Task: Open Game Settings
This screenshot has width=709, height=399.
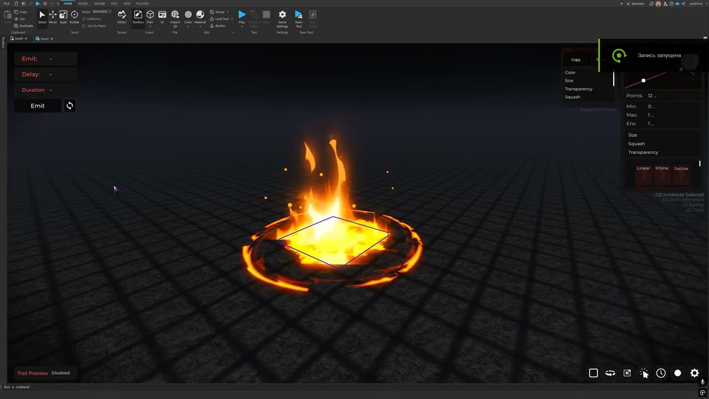Action: point(282,18)
